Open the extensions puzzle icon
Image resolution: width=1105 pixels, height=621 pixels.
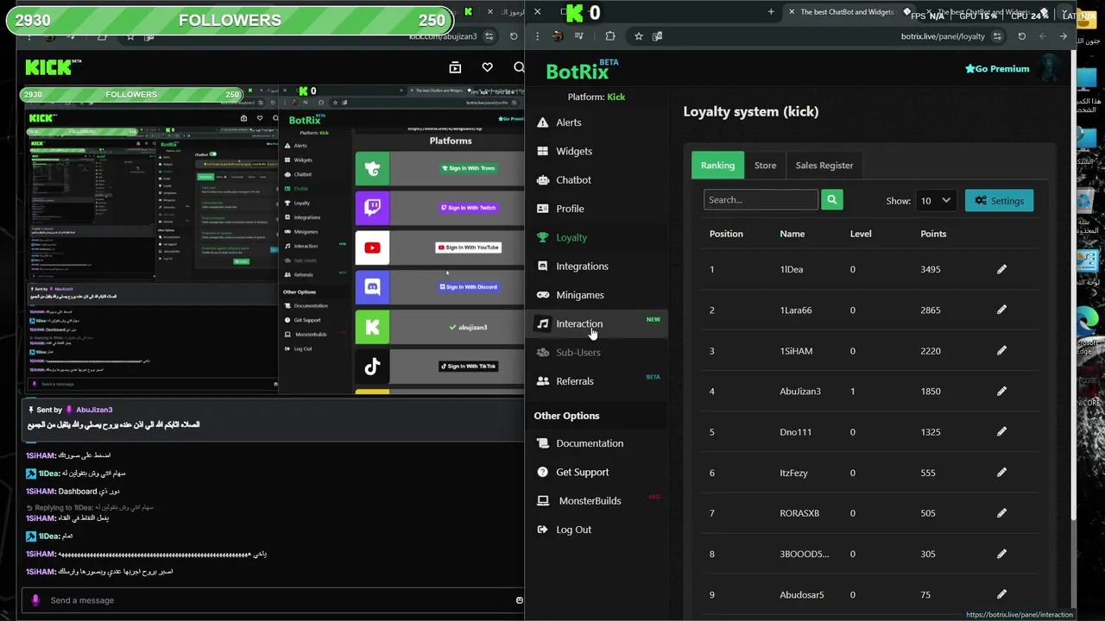coord(609,36)
